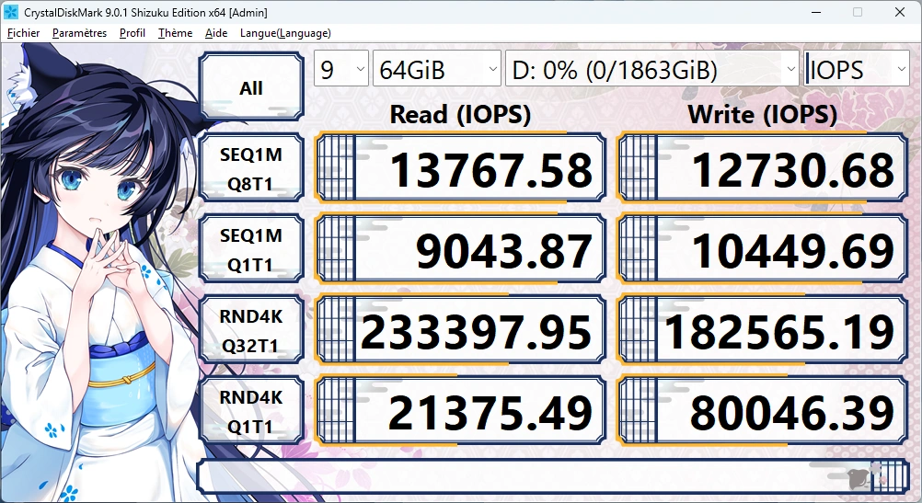Minimize the CrystalDiskMark window
Screen dimensions: 922x503
coord(816,12)
